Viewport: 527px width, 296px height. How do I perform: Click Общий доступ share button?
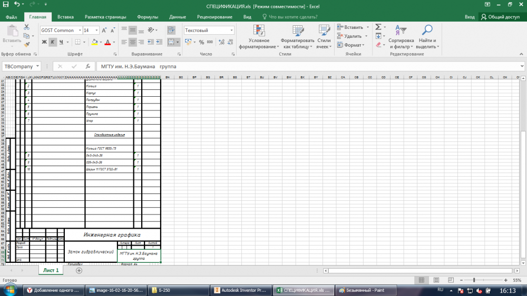pyautogui.click(x=500, y=17)
